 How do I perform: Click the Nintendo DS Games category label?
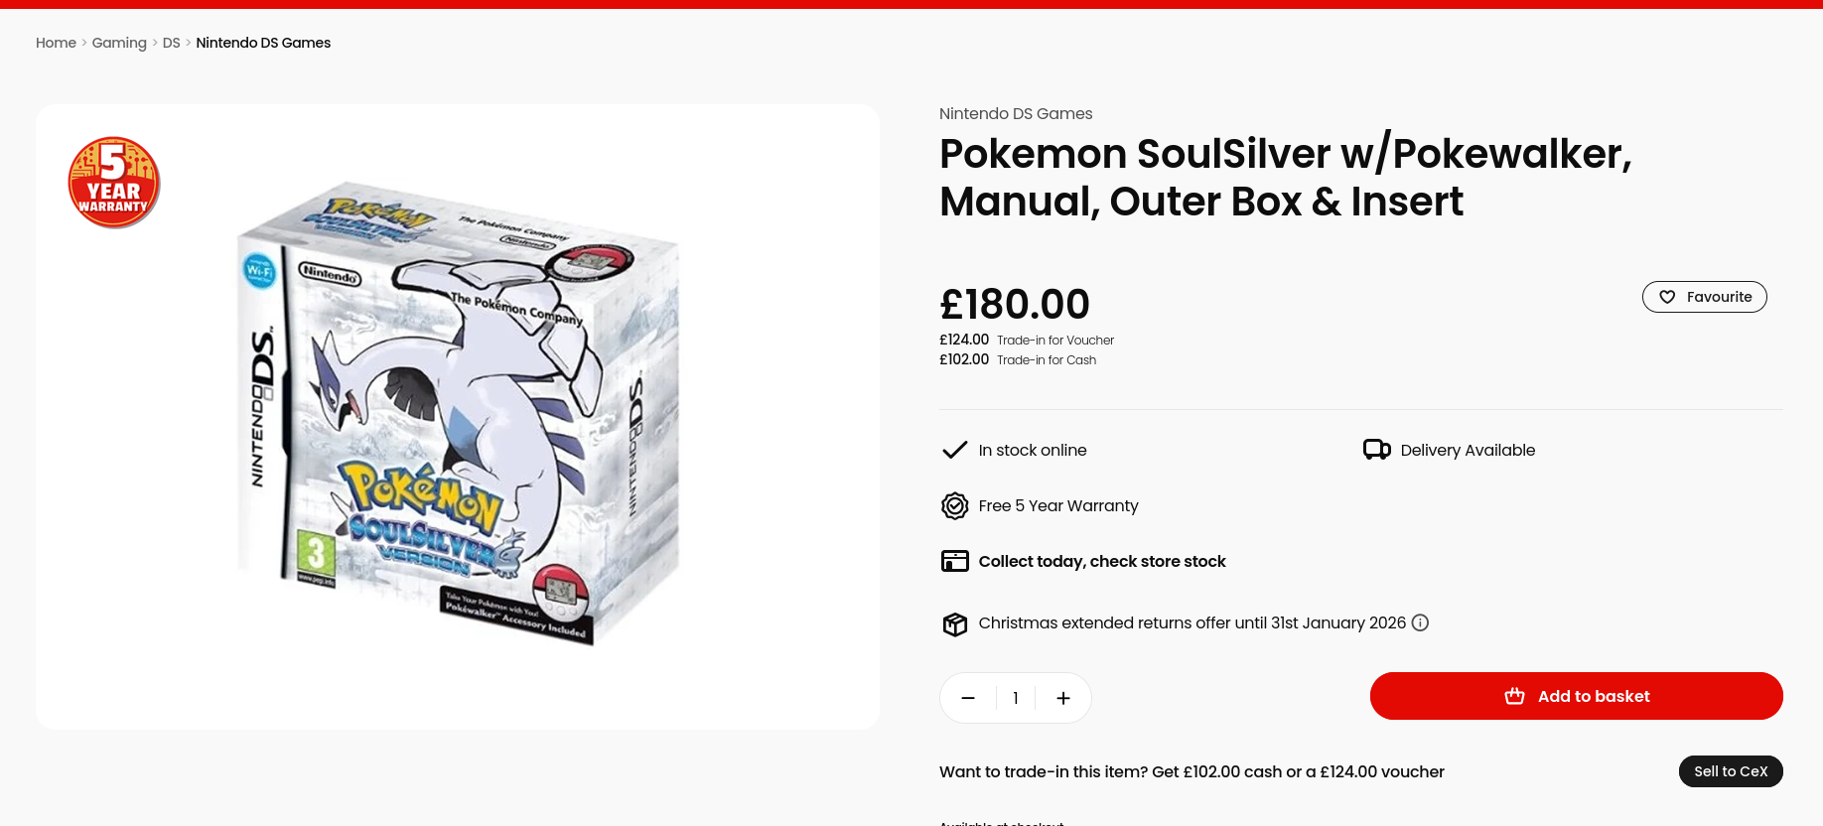[x=1016, y=113]
